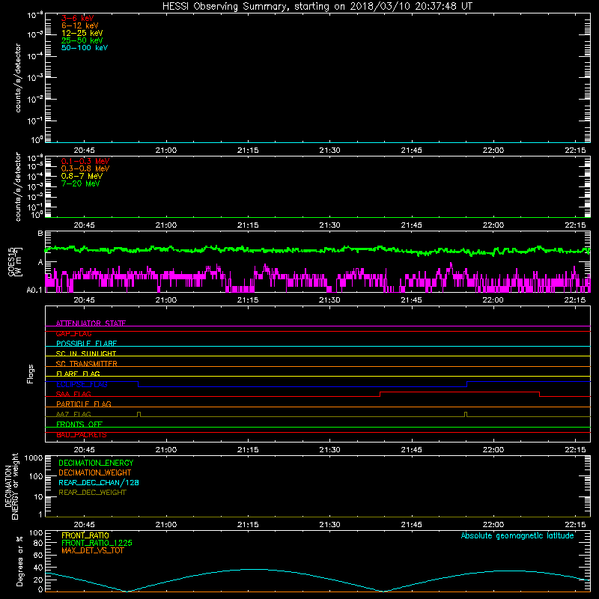Click the 0.3-0.8 MeV legend label
This screenshot has height=599, width=599.
tap(85, 168)
